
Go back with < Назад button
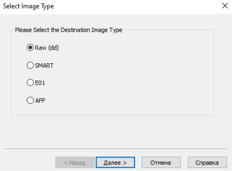pos(75,162)
